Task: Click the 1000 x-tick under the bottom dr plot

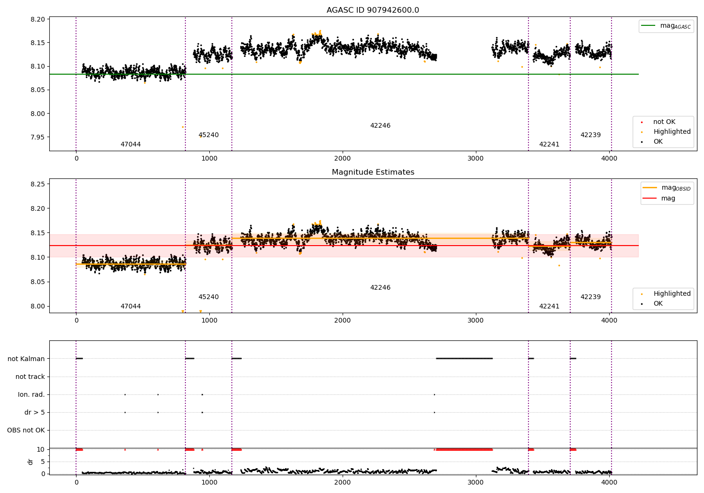Action: (209, 482)
